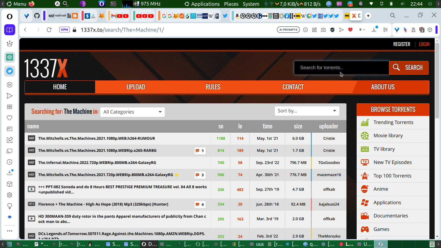Open the RULES tab
This screenshot has height=248, width=441.
[213, 87]
